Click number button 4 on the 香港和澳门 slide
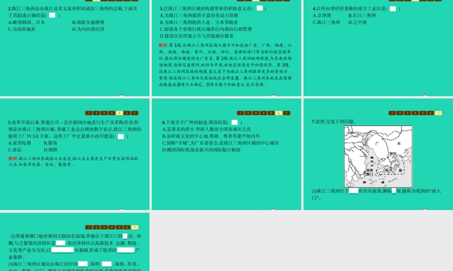 tap(112, 228)
